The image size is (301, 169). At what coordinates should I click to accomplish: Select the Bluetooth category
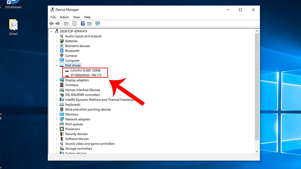pos(72,51)
